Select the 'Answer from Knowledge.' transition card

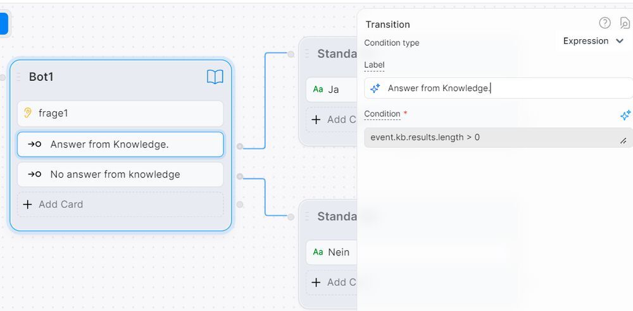120,144
